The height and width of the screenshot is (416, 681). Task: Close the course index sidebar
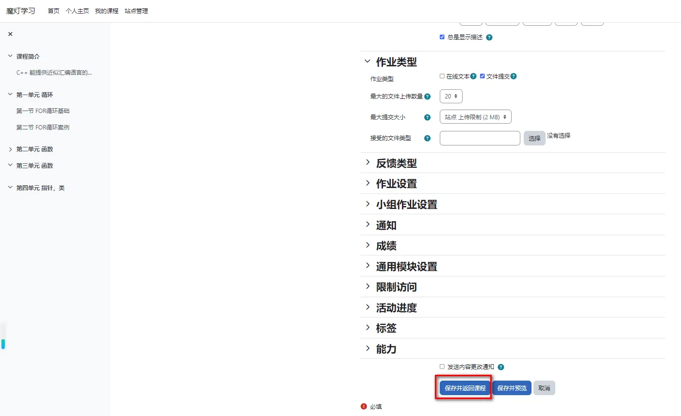[x=10, y=34]
